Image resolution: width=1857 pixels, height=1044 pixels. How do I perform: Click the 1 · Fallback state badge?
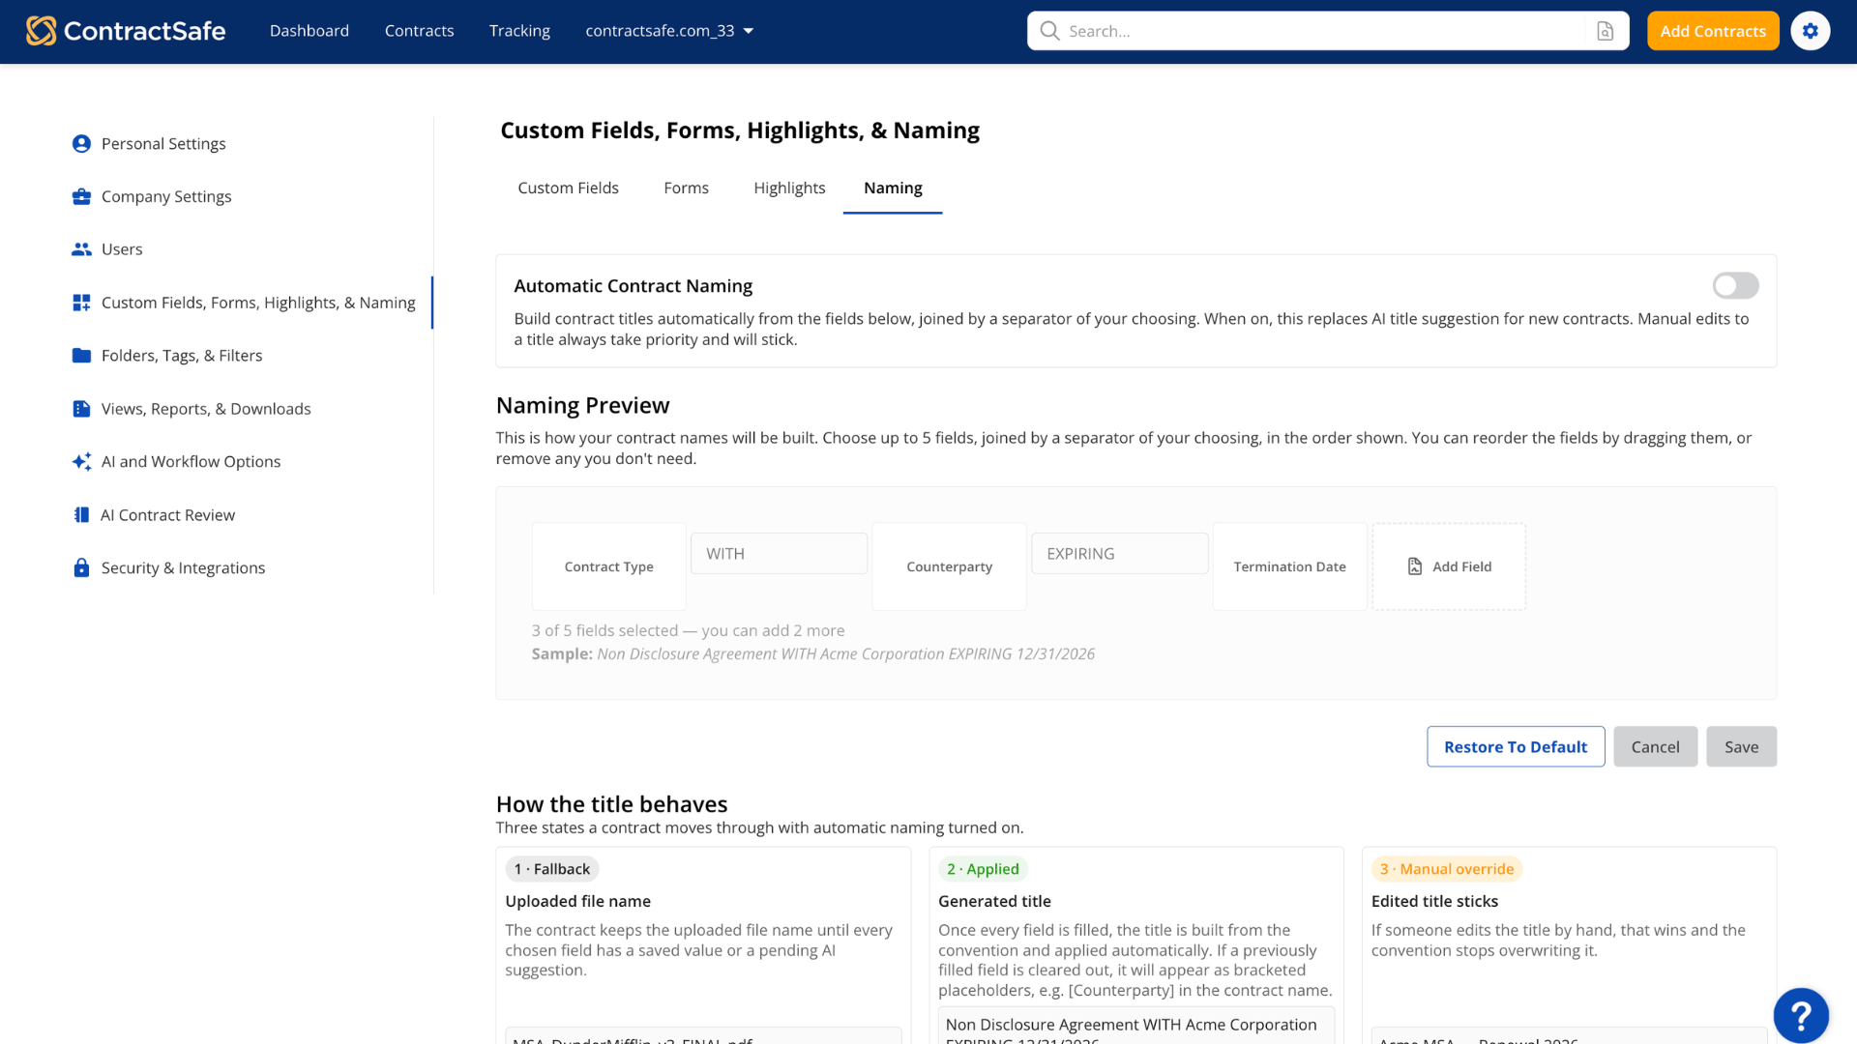[x=551, y=869]
